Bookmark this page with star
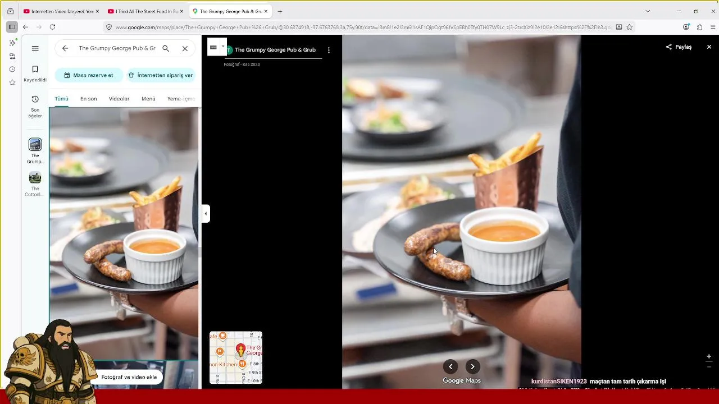The width and height of the screenshot is (719, 404). click(x=630, y=27)
